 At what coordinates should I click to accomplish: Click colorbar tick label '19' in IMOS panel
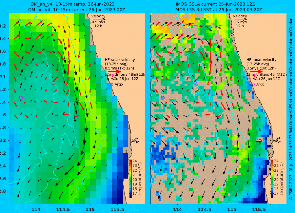[276, 184]
